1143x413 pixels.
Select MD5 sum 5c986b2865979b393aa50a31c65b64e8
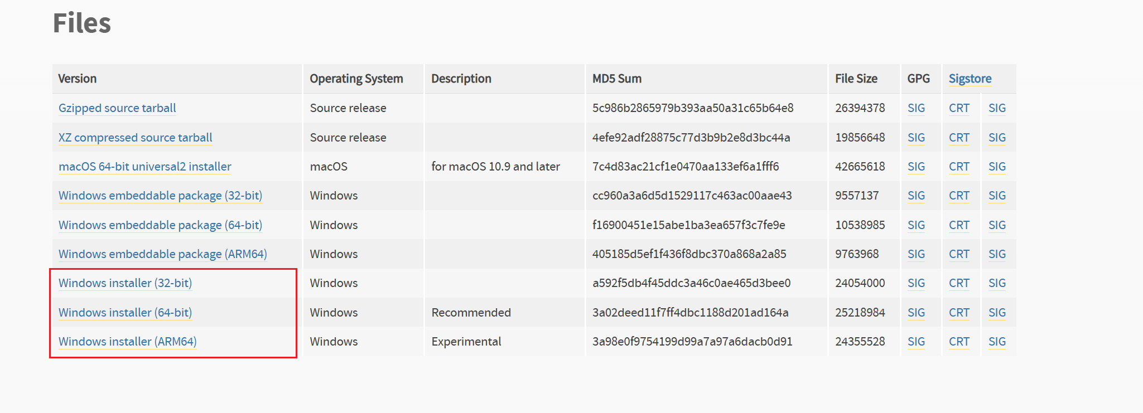693,108
